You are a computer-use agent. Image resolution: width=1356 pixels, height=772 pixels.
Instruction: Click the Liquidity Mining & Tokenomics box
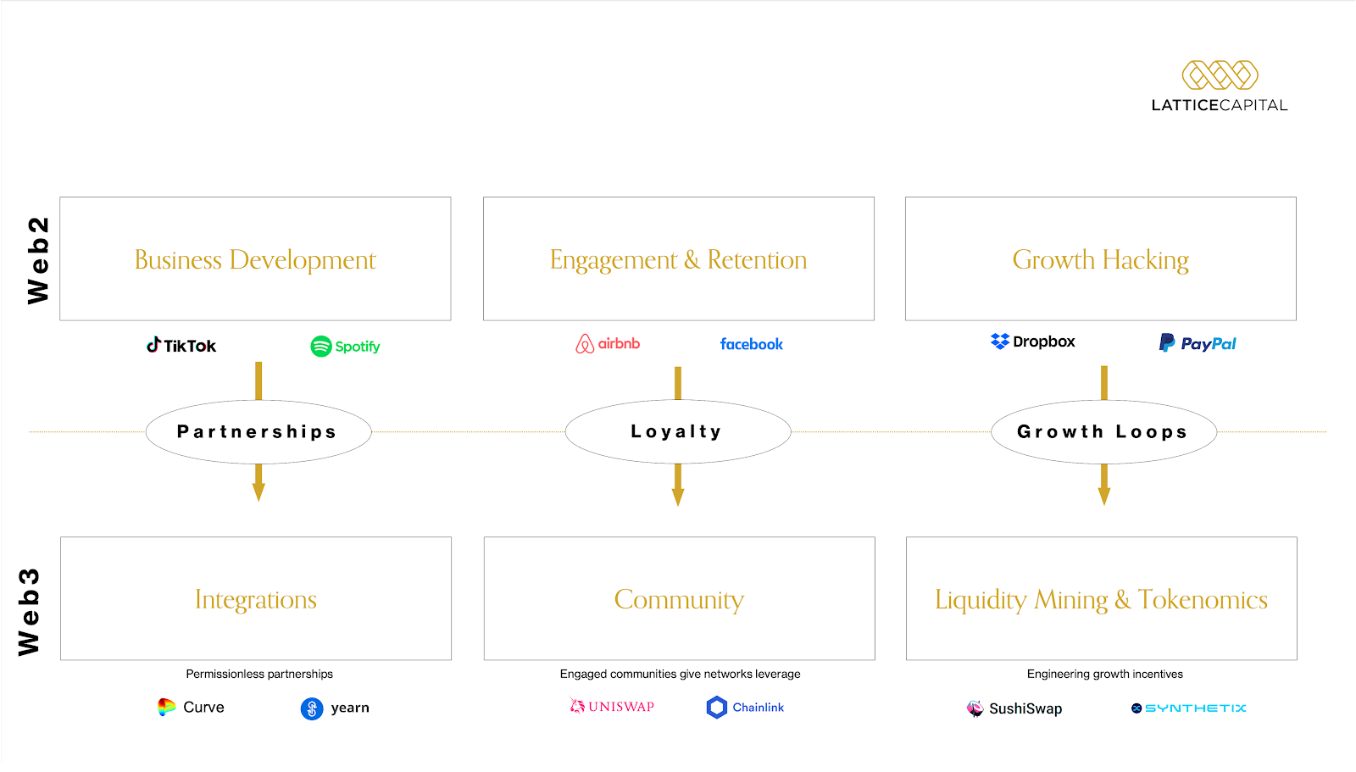pyautogui.click(x=1101, y=598)
